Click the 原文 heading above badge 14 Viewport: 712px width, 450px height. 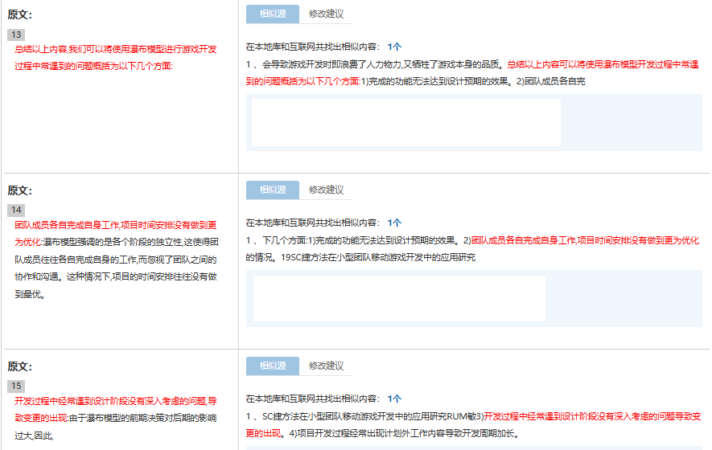(x=20, y=190)
